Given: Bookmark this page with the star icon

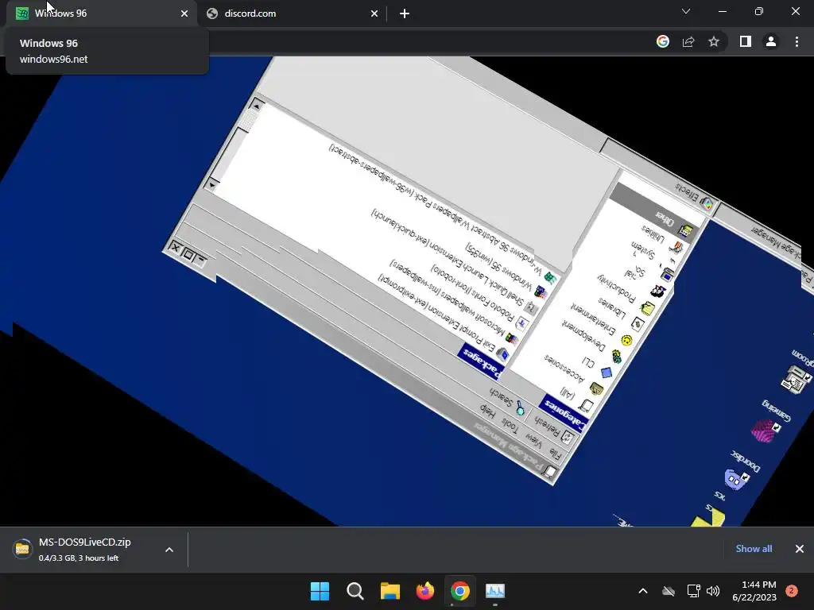Looking at the screenshot, I should click(714, 41).
